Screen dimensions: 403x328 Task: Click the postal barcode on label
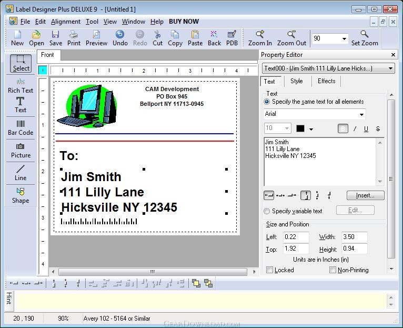pyautogui.click(x=99, y=221)
